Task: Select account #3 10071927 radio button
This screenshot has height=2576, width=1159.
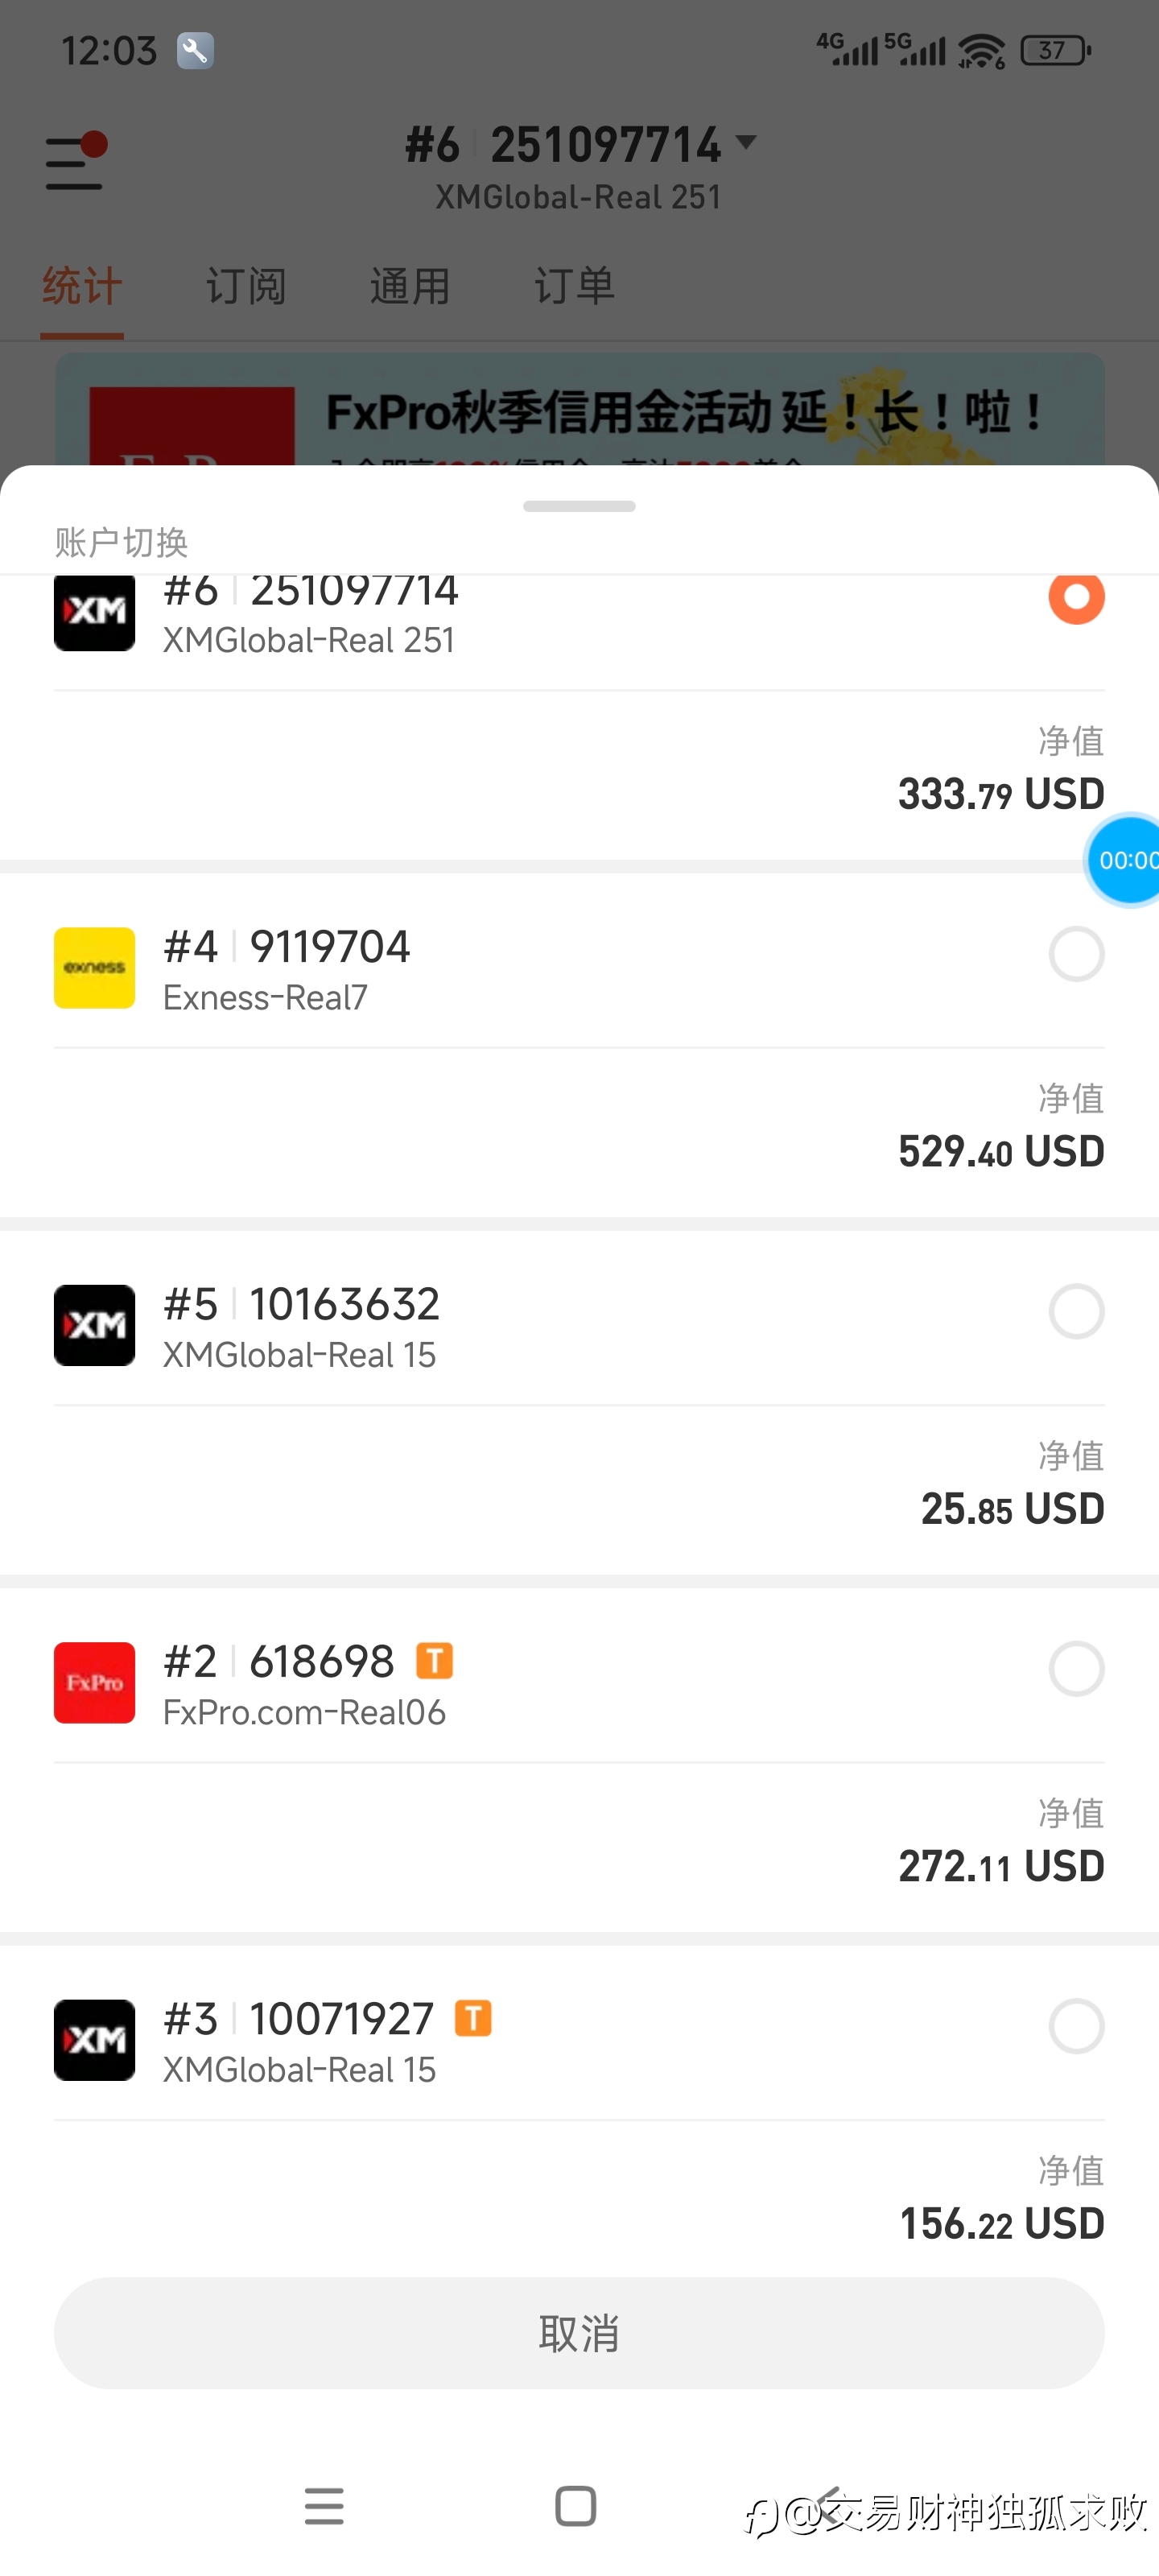Action: tap(1076, 2026)
